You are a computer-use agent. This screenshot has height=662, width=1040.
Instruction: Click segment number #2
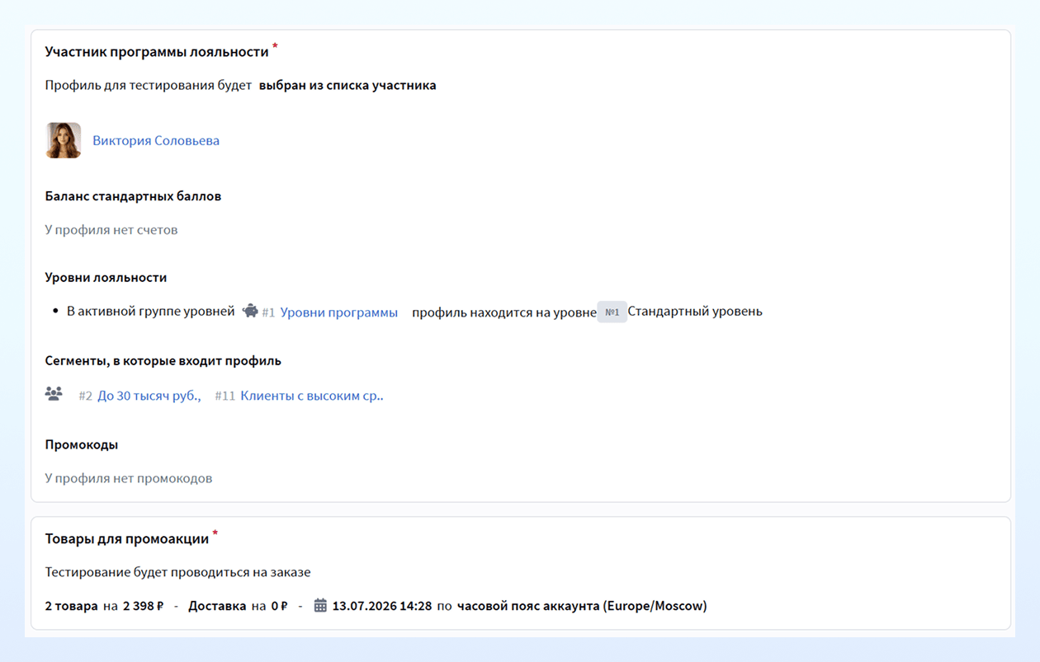86,396
